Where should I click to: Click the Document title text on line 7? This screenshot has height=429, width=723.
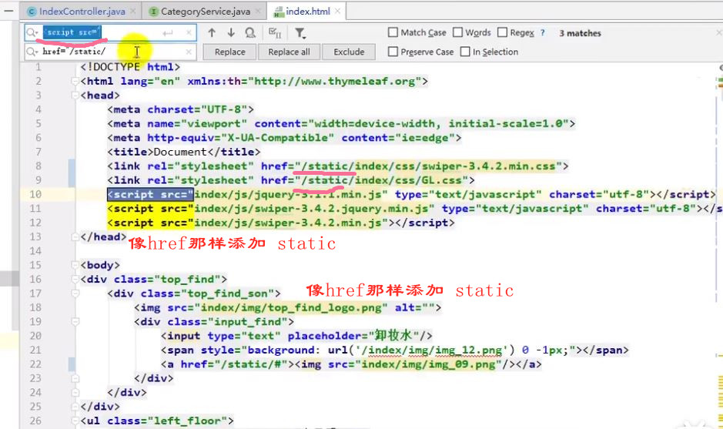pos(180,152)
